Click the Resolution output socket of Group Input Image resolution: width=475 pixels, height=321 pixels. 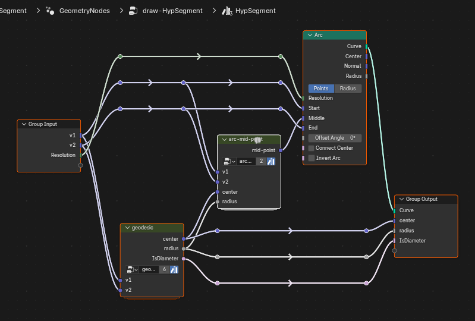click(81, 155)
